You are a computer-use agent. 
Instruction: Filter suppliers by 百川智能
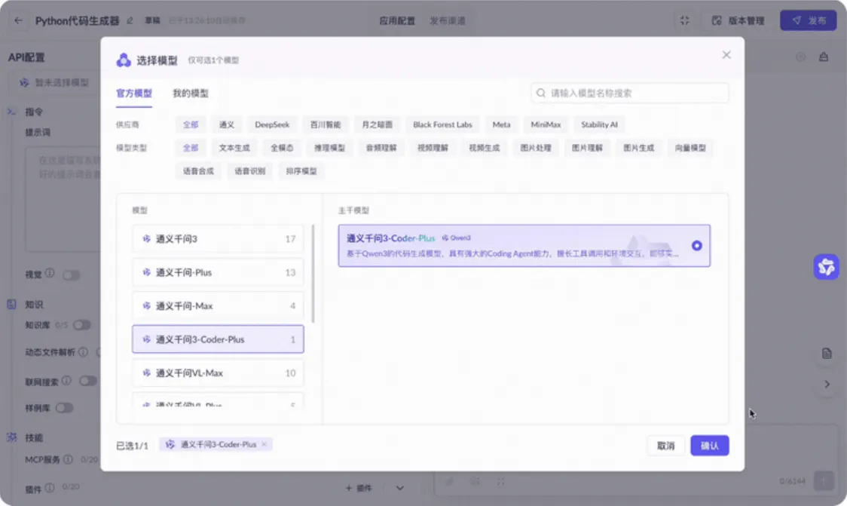tap(326, 124)
